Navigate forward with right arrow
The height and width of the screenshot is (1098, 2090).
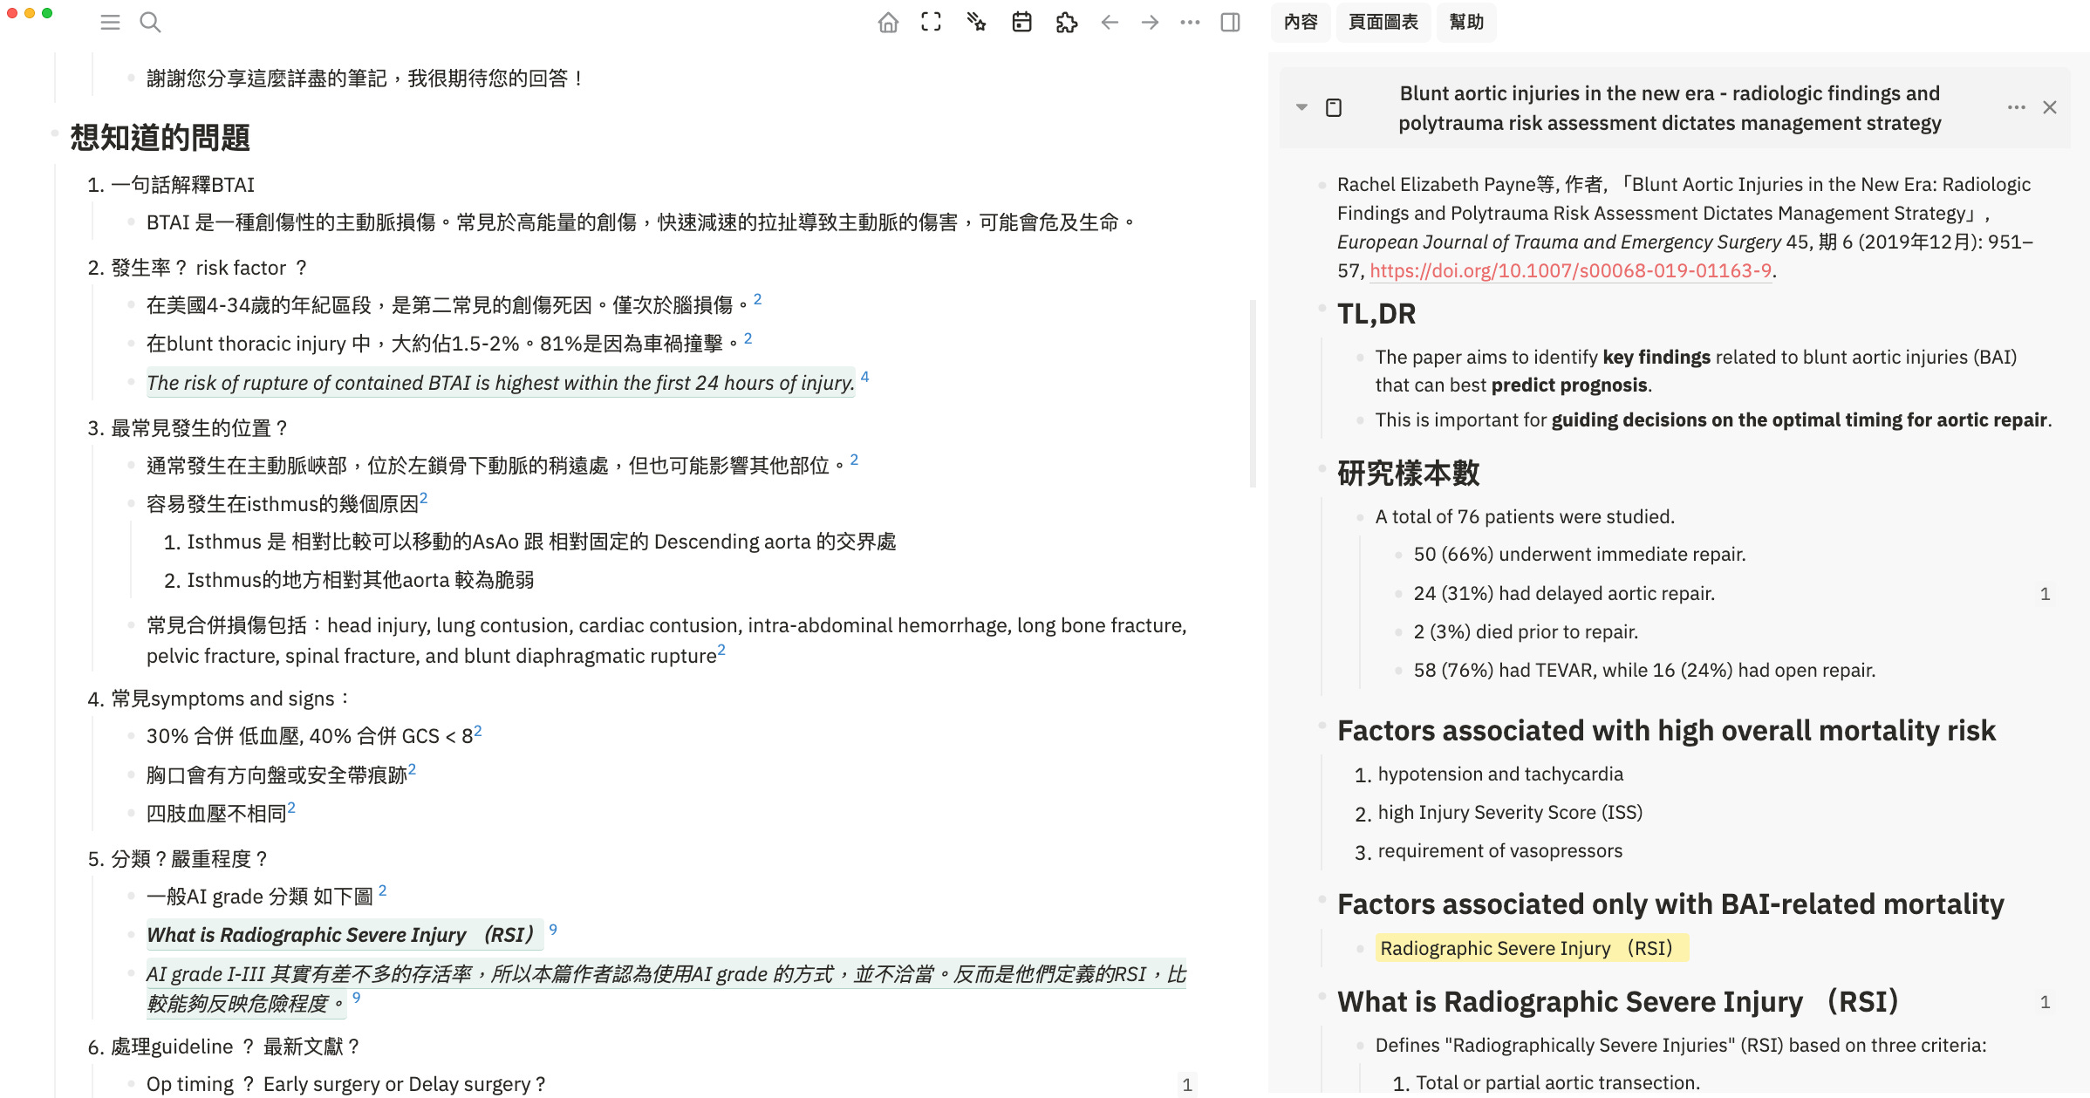[x=1150, y=23]
